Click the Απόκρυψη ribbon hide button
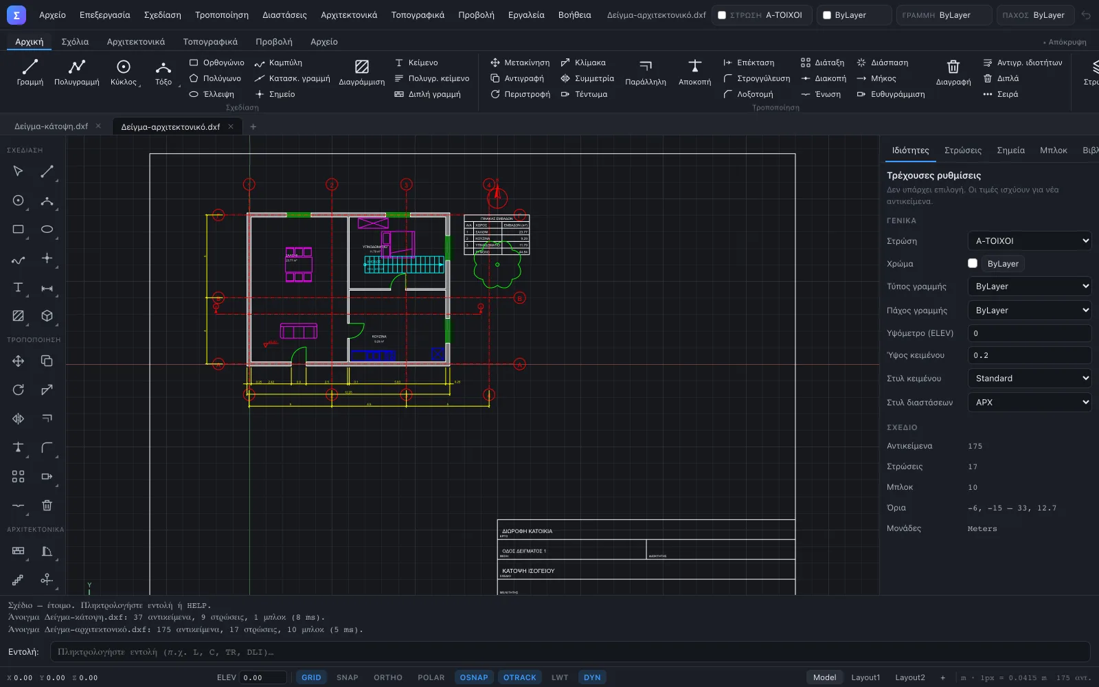Viewport: 1099px width, 687px height. (1065, 42)
